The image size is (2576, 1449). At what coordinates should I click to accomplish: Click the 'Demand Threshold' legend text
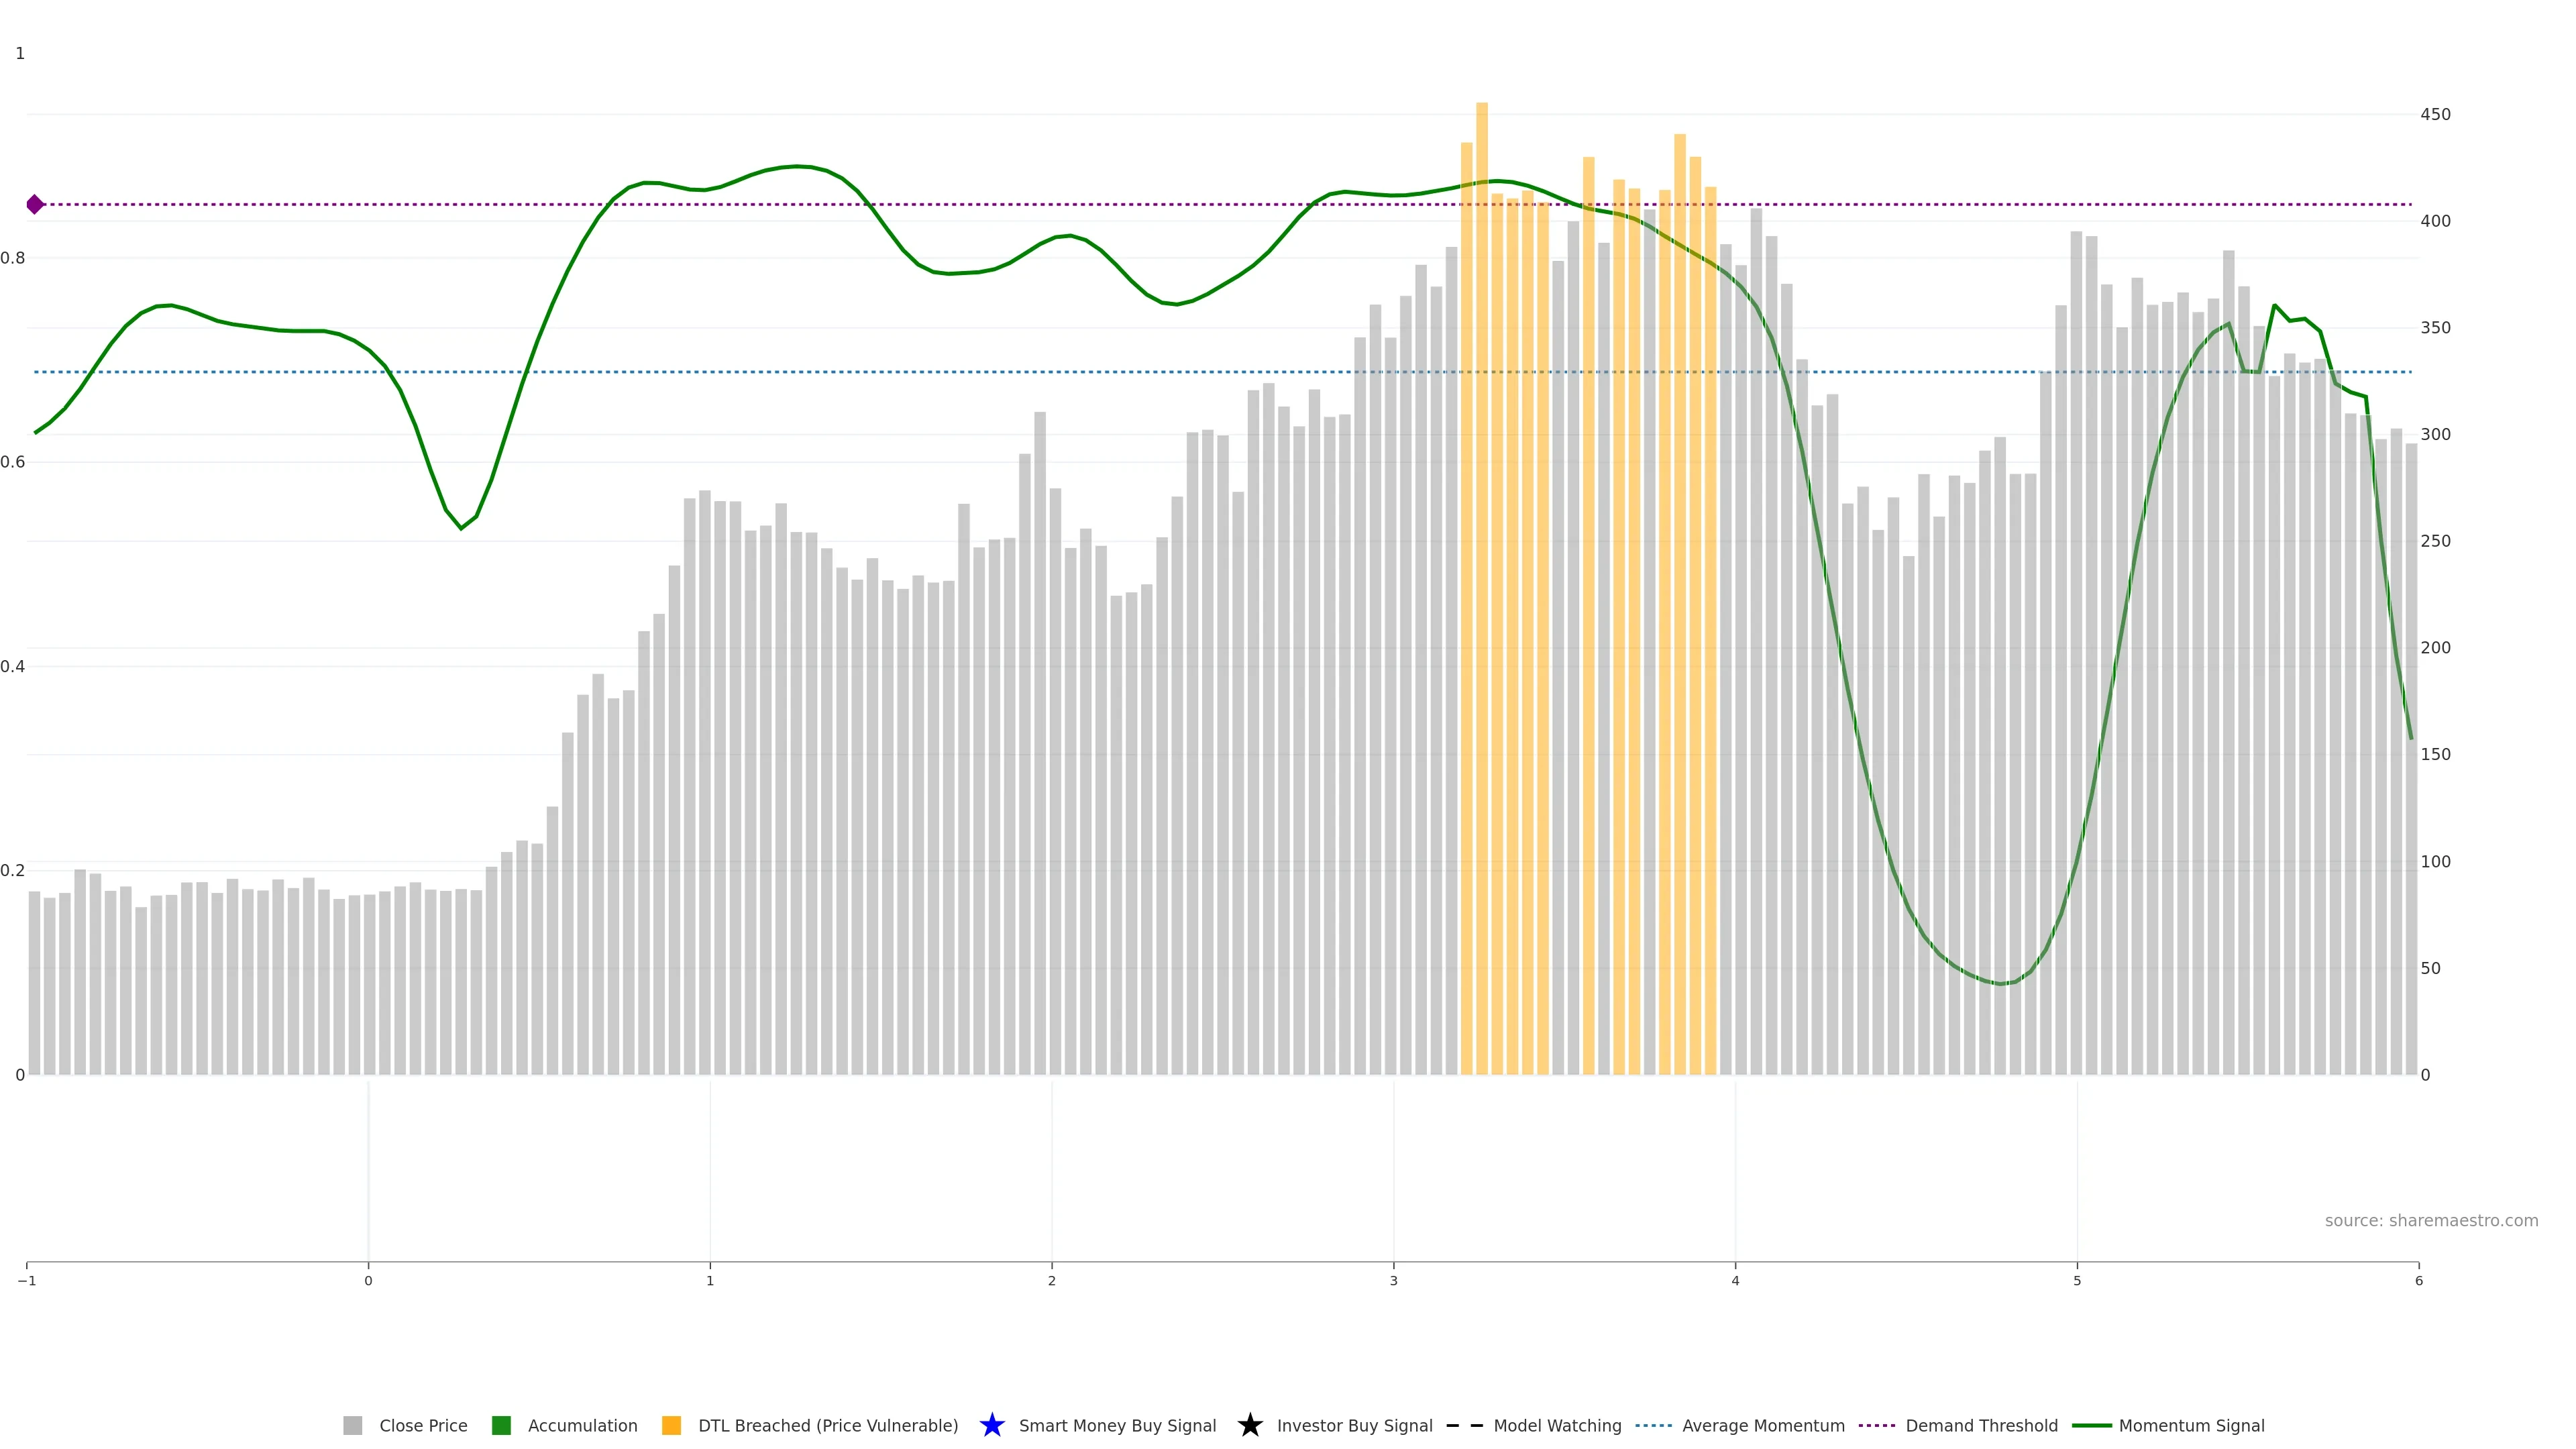click(1981, 1425)
